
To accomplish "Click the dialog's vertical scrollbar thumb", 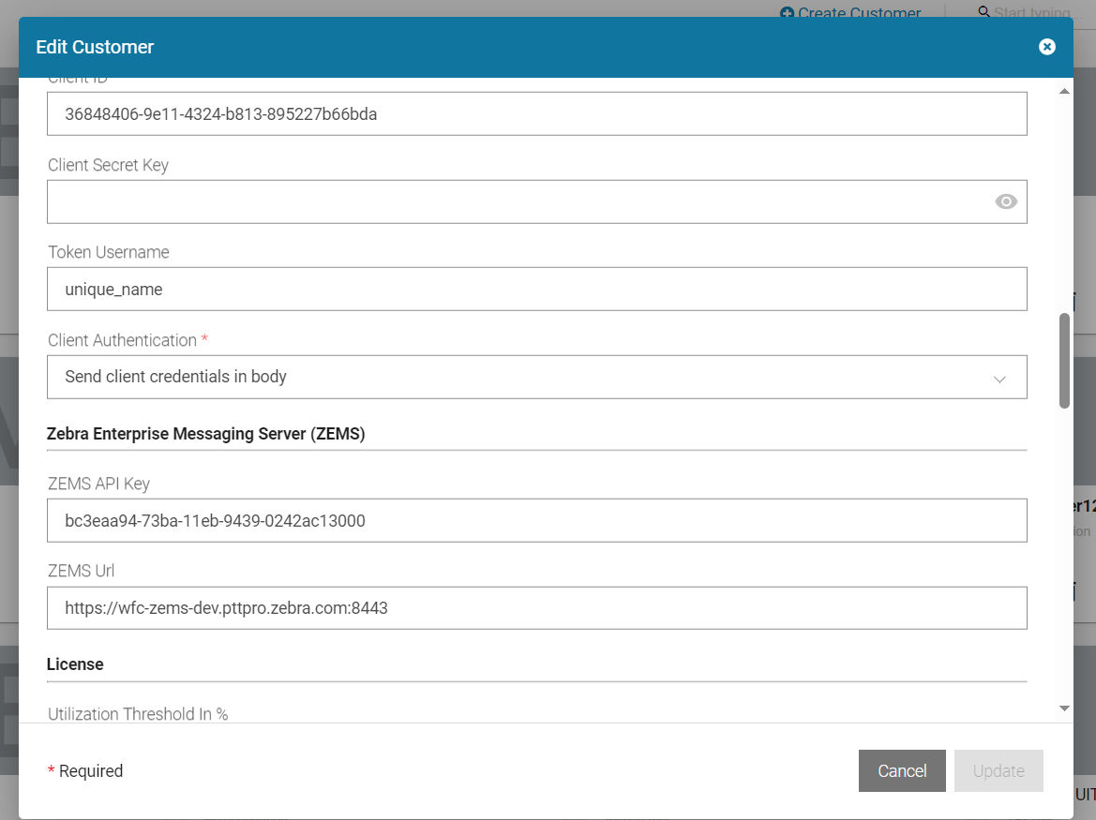I will coord(1064,361).
